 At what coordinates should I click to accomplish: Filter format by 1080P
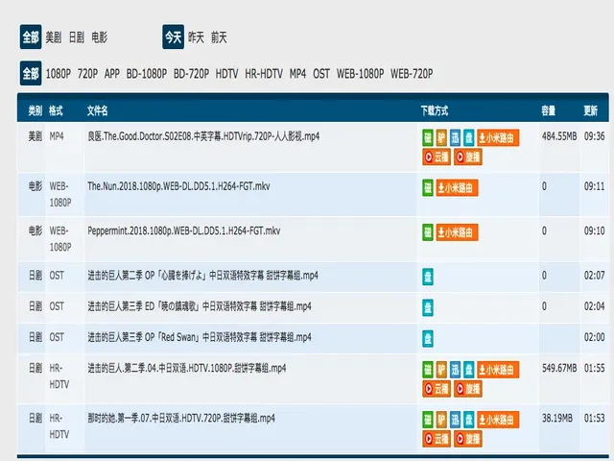tap(59, 74)
